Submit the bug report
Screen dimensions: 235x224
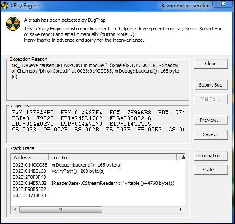pos(211,85)
